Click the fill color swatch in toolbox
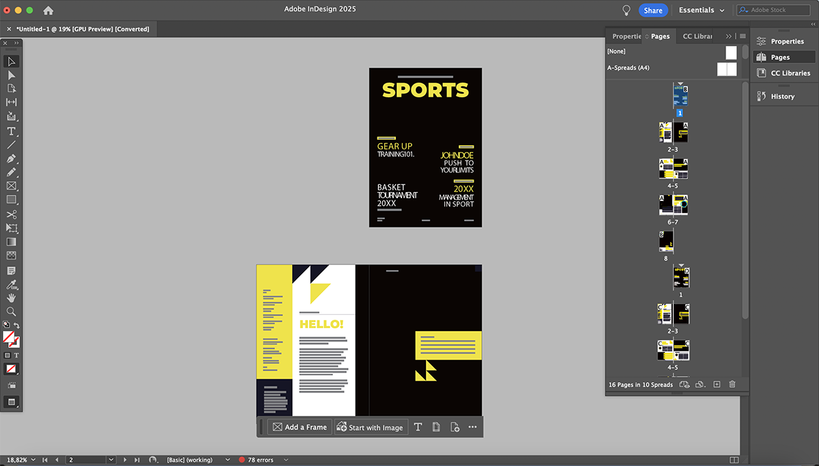Screen dimensions: 819x466 [9, 337]
